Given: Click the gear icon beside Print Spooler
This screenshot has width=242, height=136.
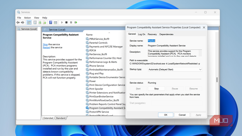Looking at the screenshot, I should 87,88.
